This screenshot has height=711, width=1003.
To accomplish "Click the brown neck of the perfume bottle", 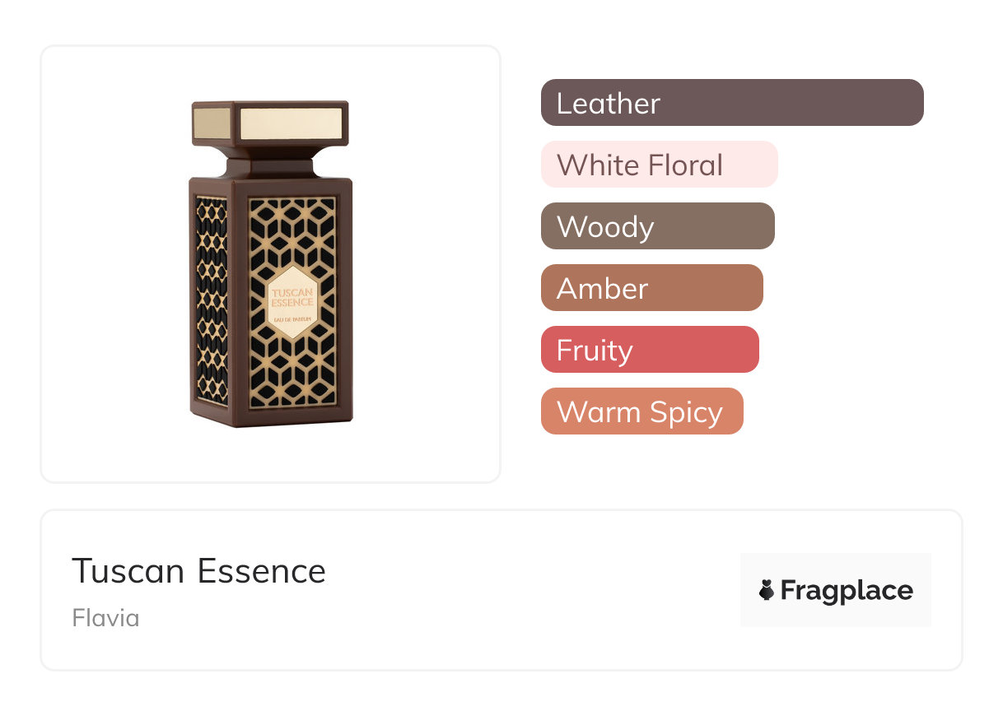I will tap(272, 165).
